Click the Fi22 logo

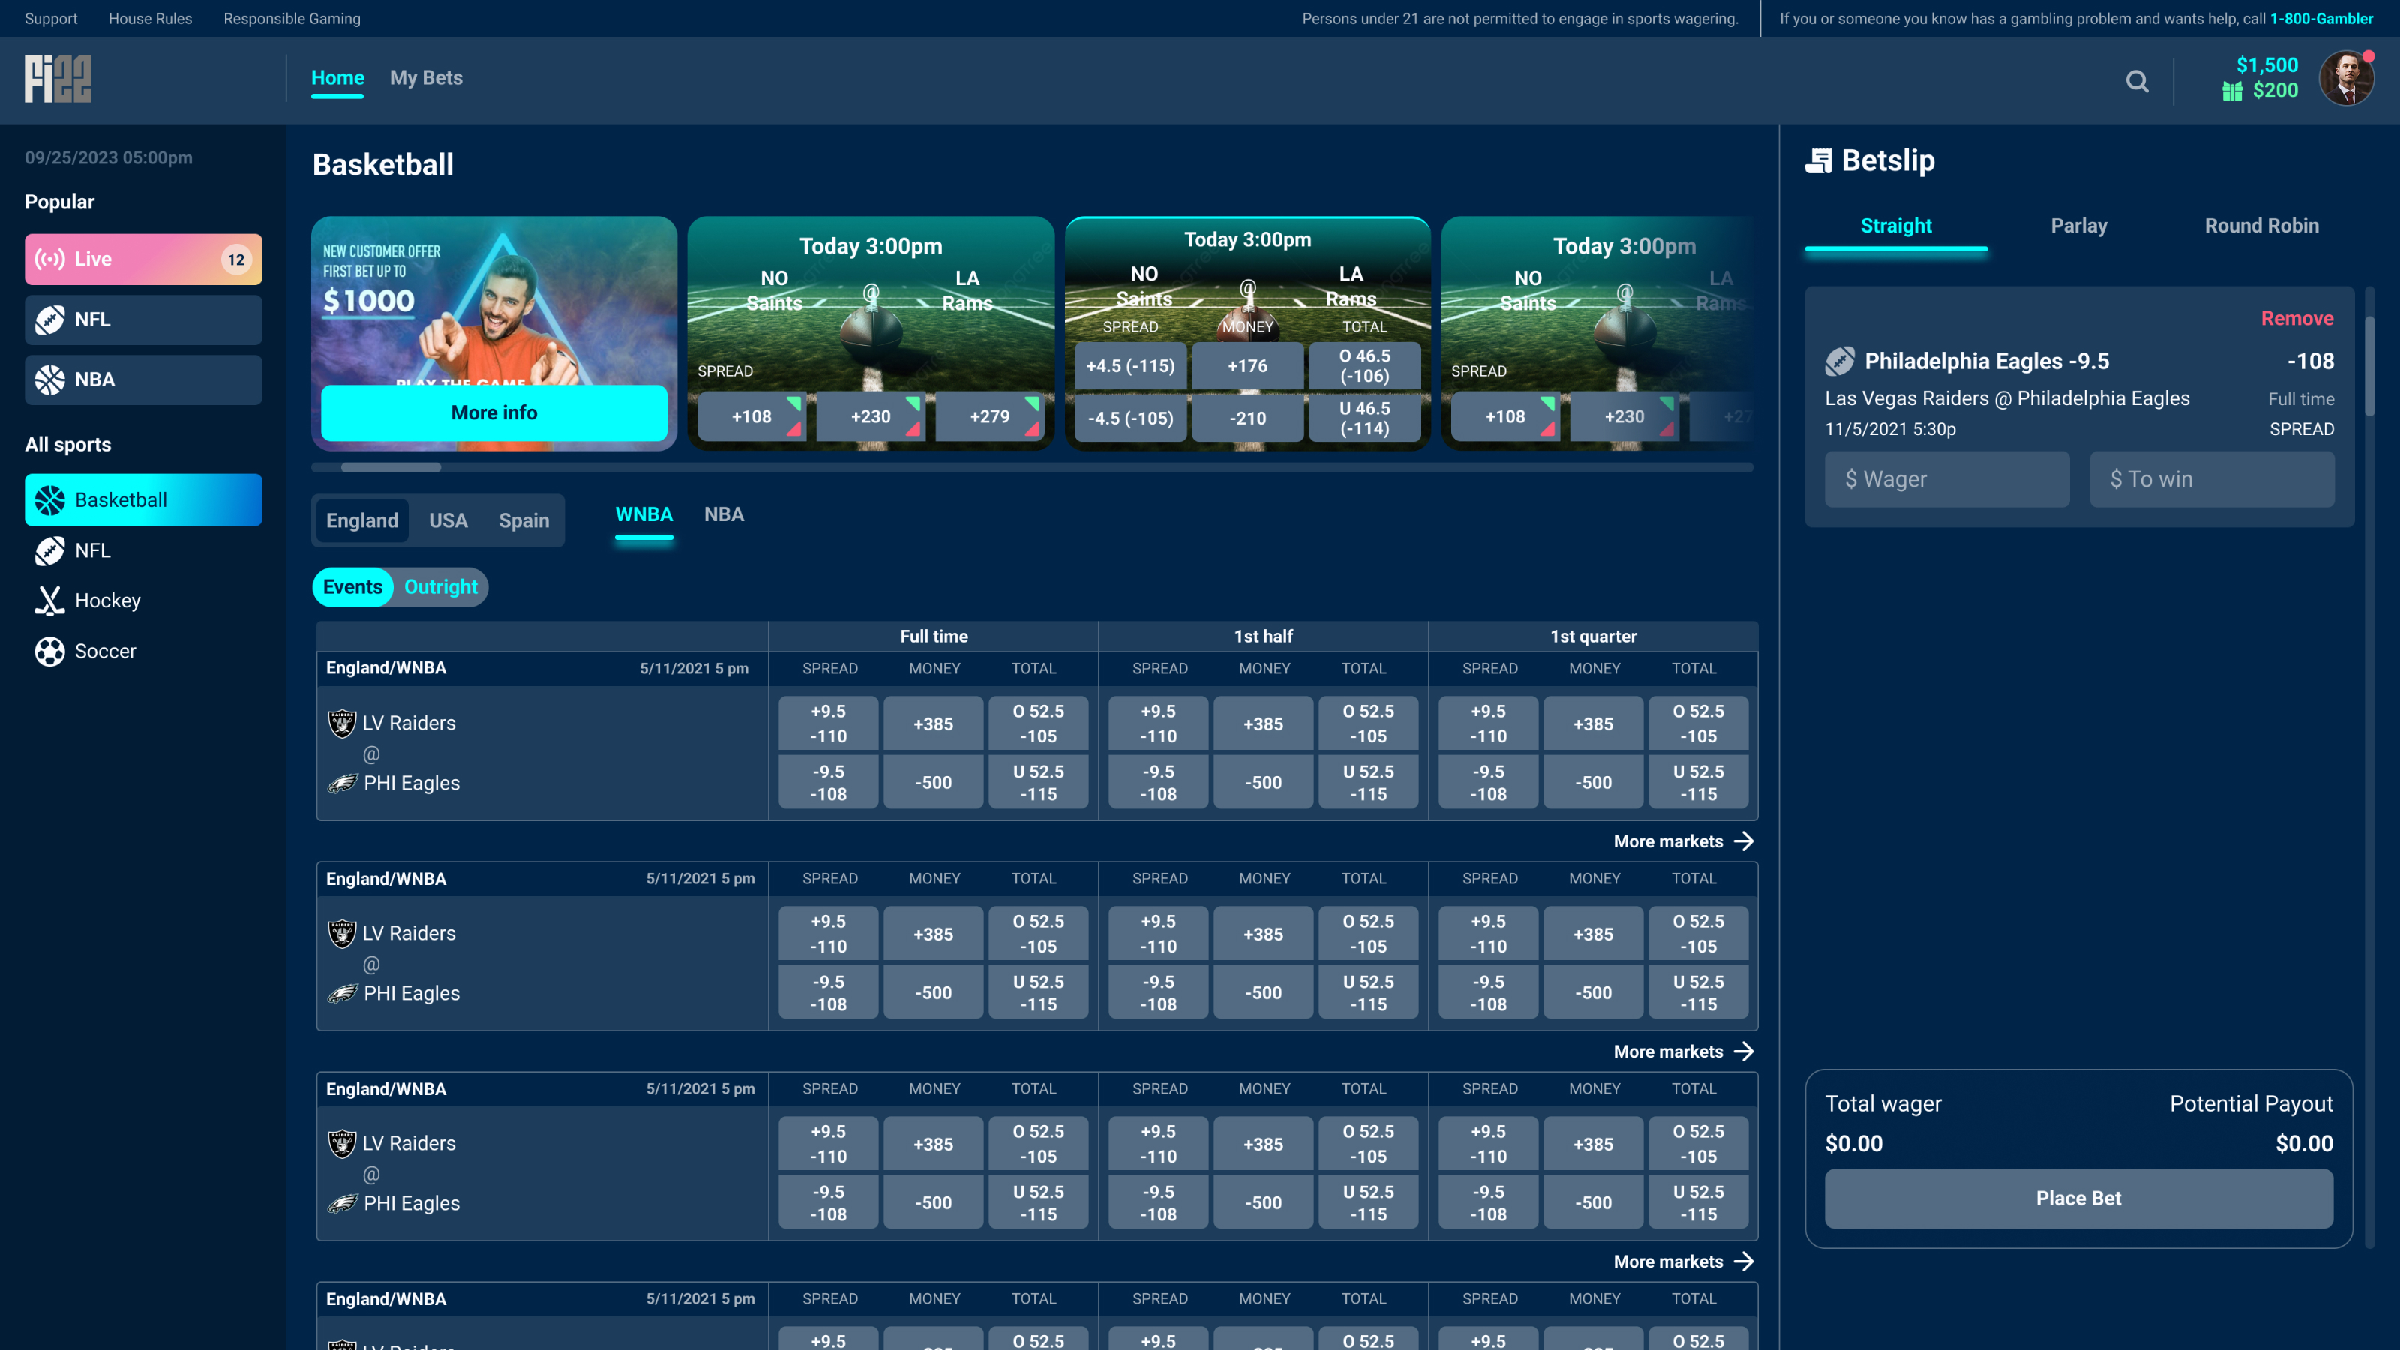(58, 78)
